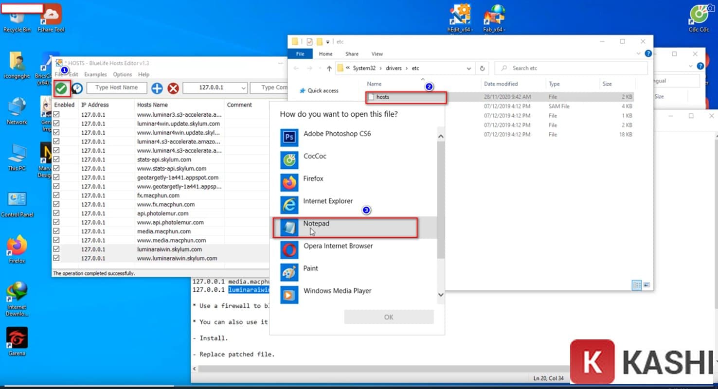Click the refresh button next to the address bar
Screen dimensions: 718x389
tap(482, 68)
